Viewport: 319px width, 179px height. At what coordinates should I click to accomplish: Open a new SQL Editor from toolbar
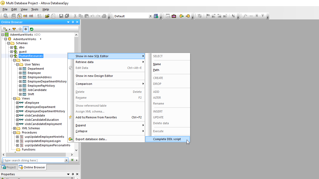14,16
